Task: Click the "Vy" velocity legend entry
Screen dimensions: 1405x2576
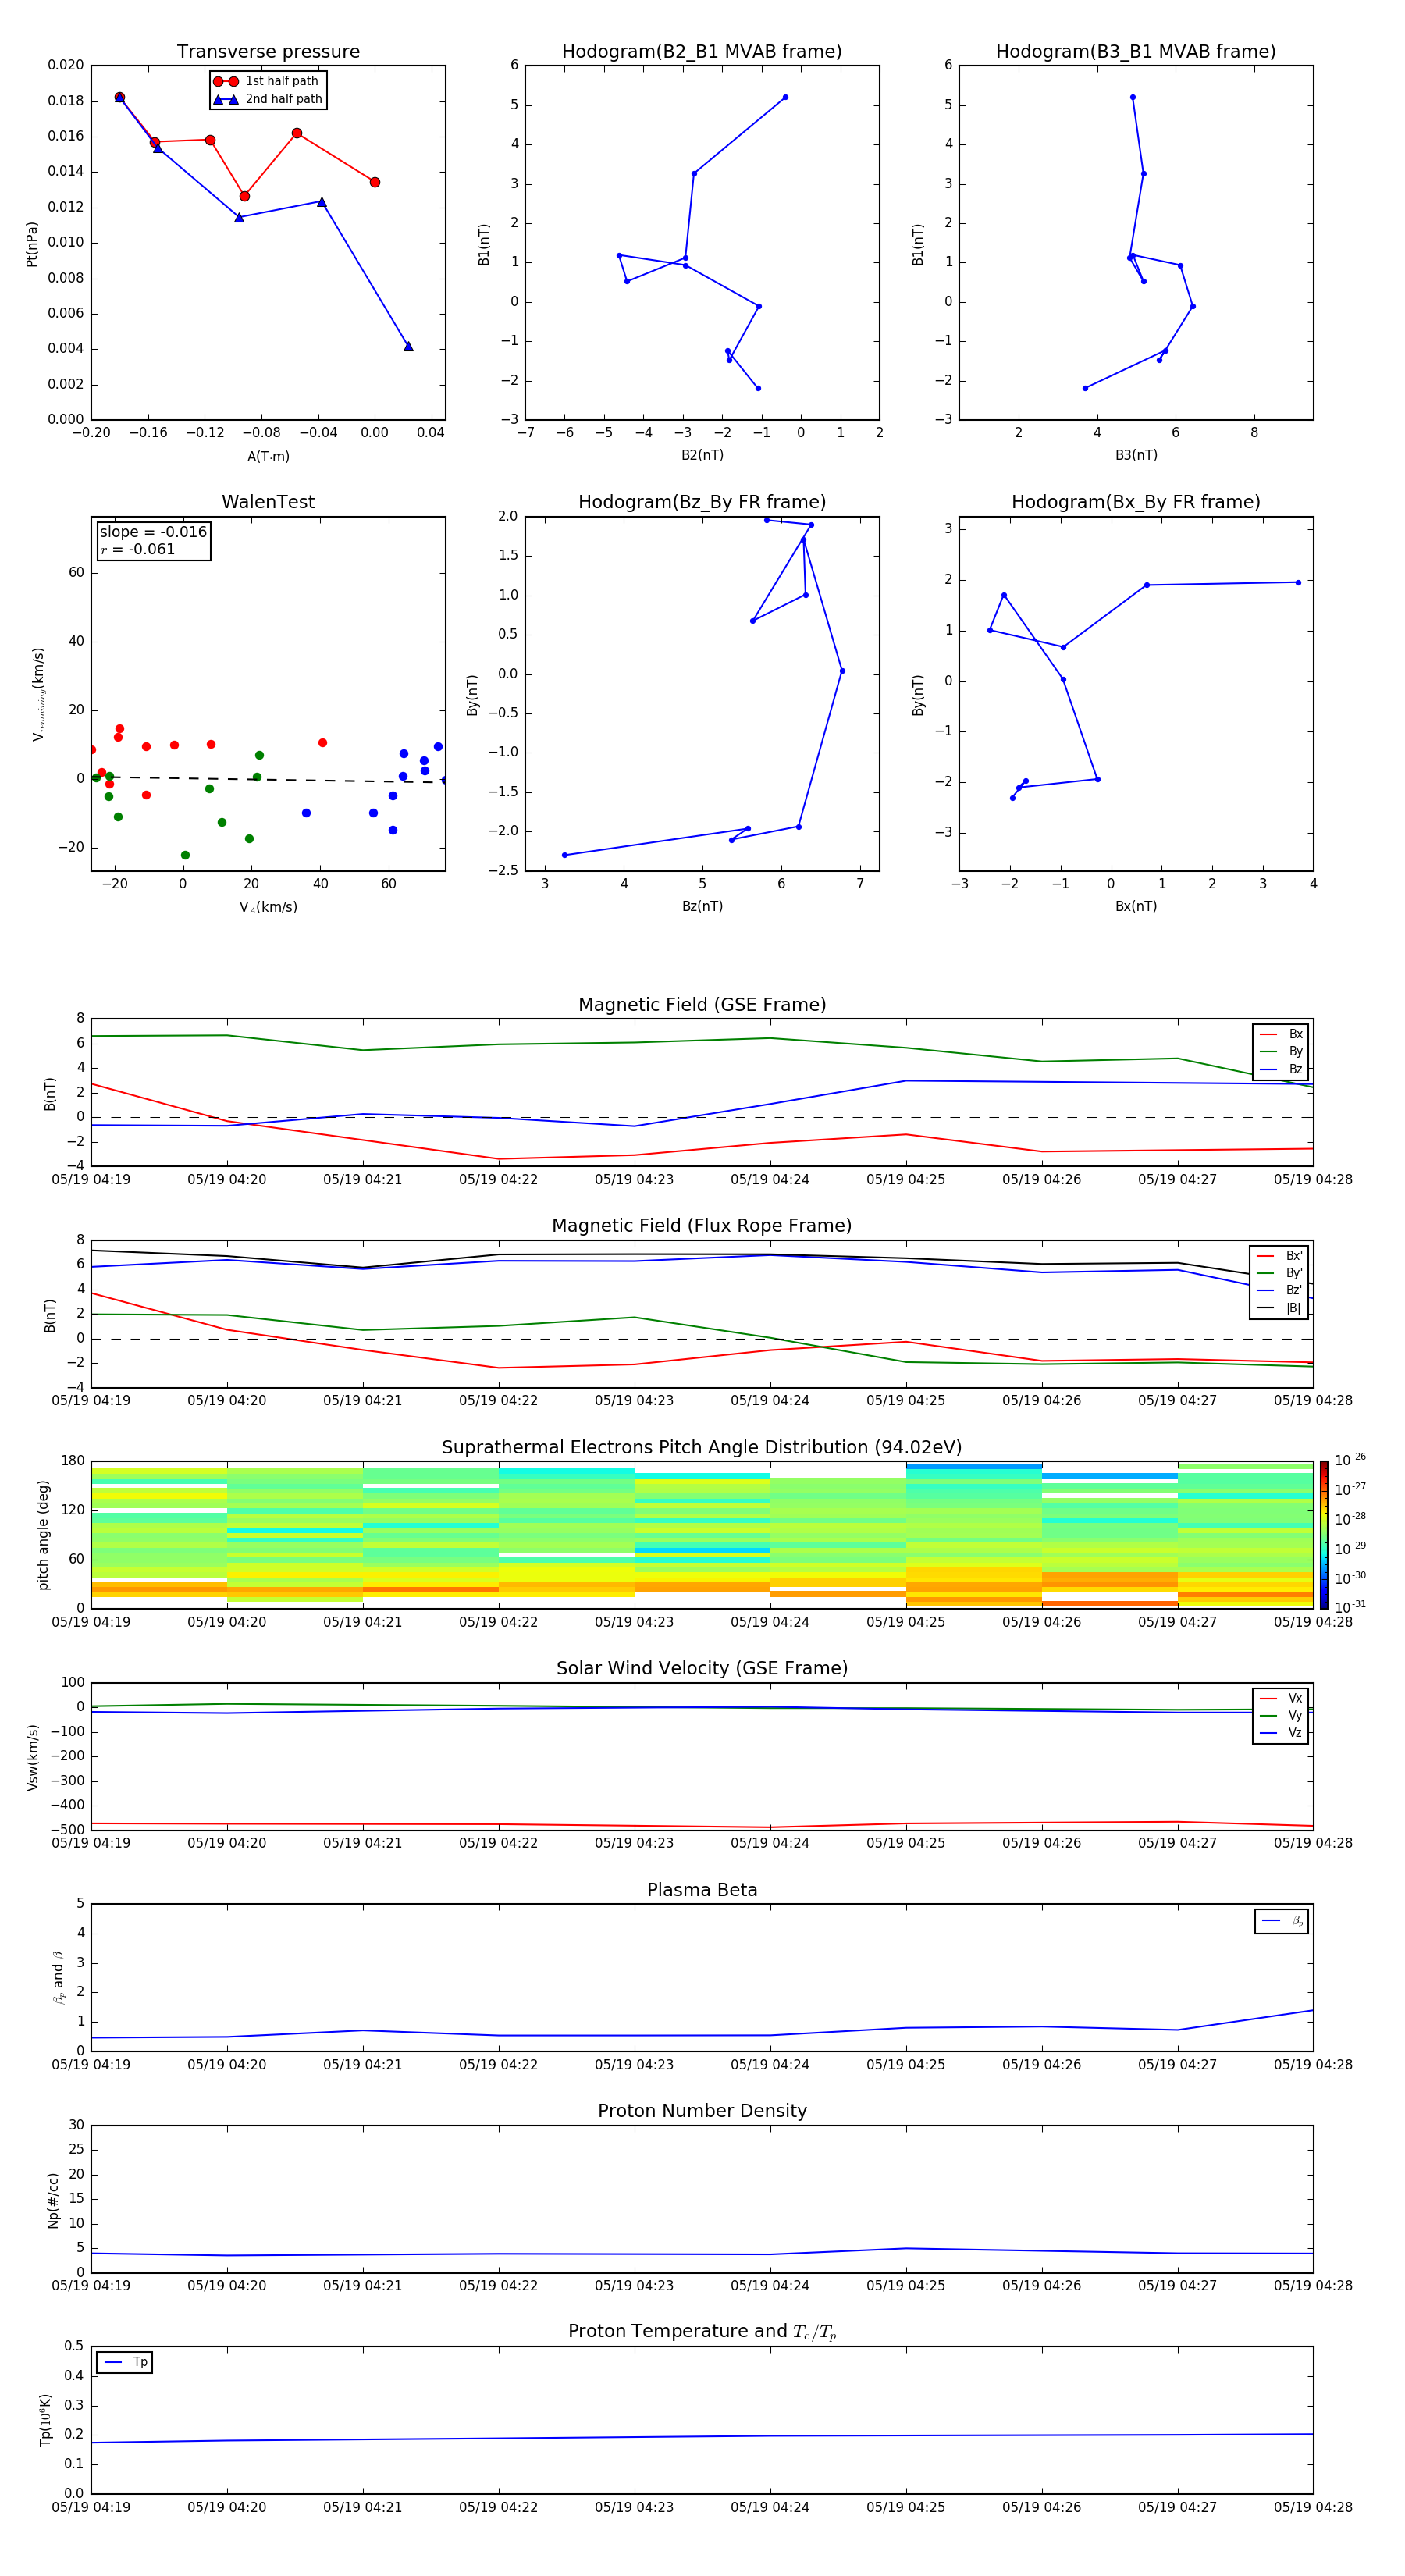Action: pos(1281,1715)
